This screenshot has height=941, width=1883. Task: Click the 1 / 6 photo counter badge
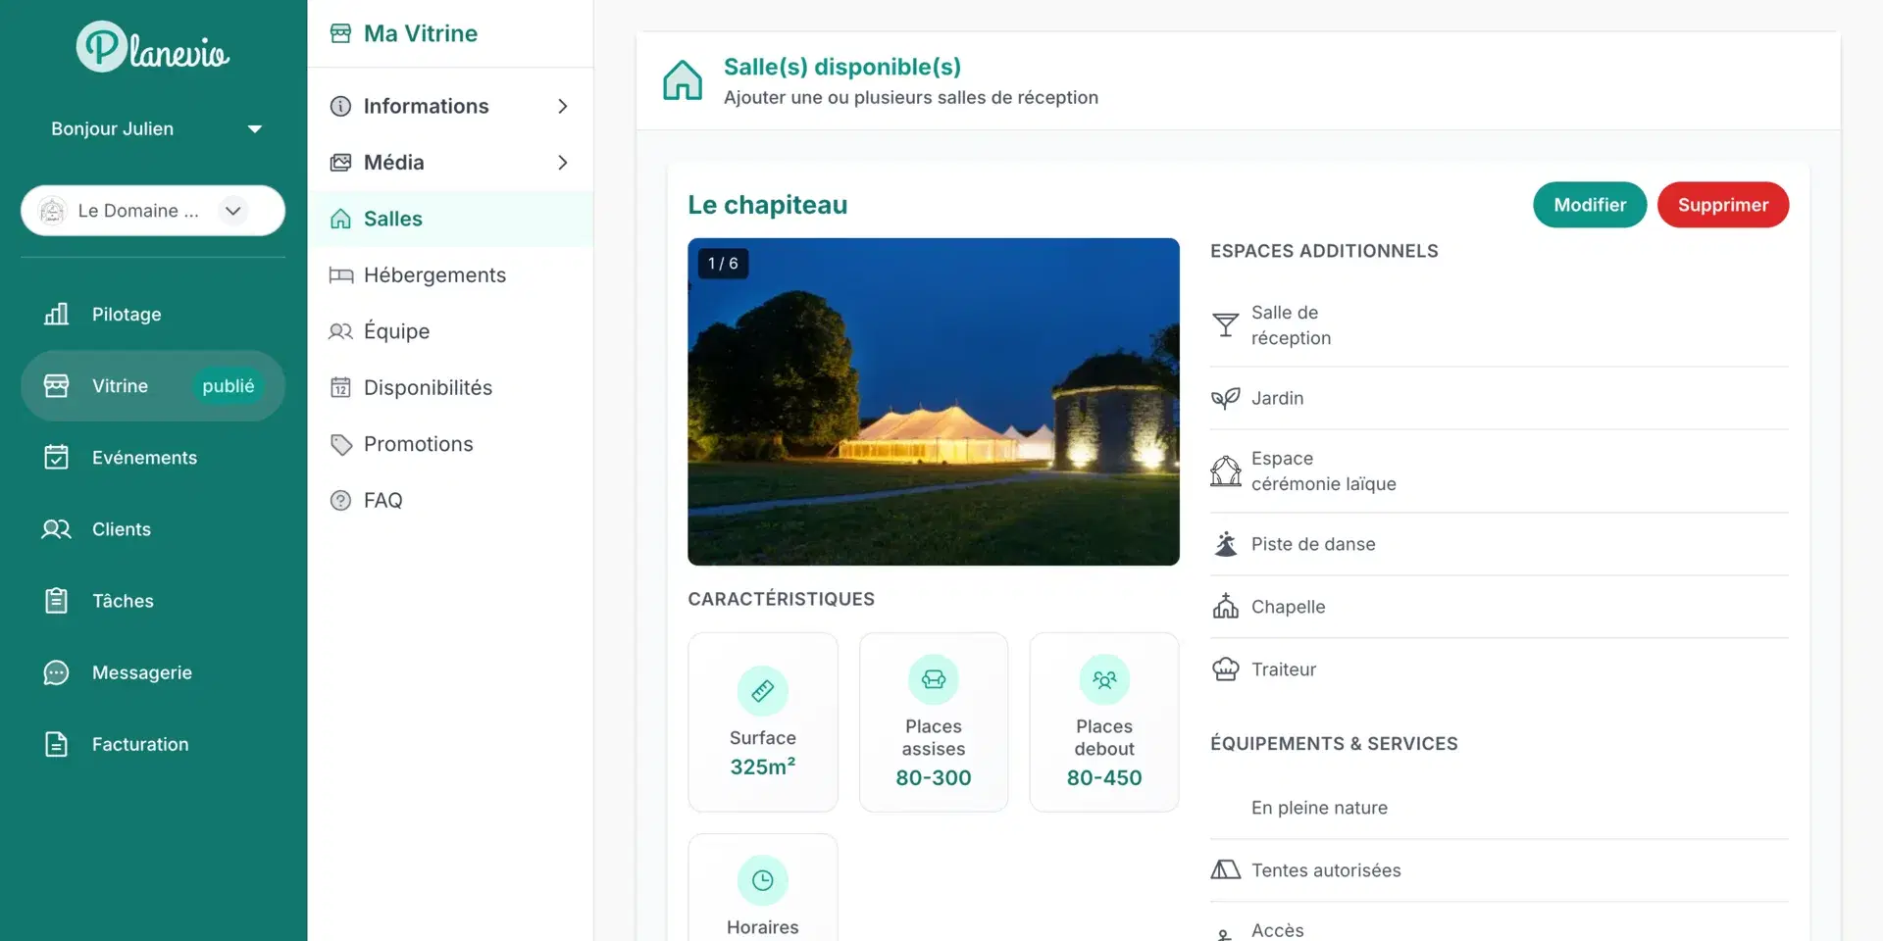tap(723, 264)
